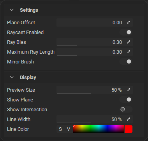Click the pencil icon for Maximum Ray Length

coord(129,52)
